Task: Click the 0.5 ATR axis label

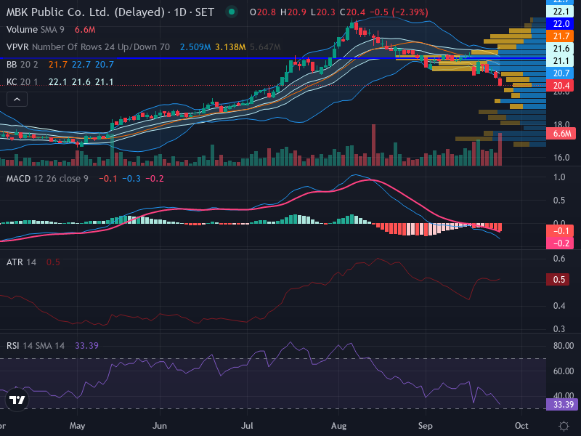Action: (x=558, y=279)
